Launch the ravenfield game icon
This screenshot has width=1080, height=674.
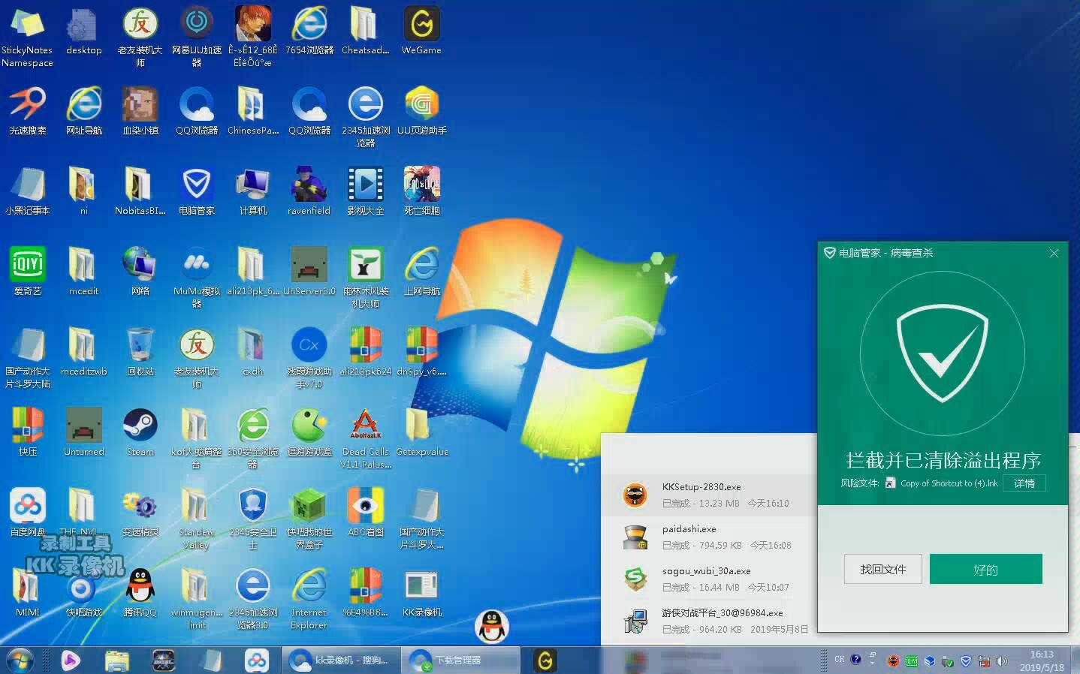(x=309, y=191)
